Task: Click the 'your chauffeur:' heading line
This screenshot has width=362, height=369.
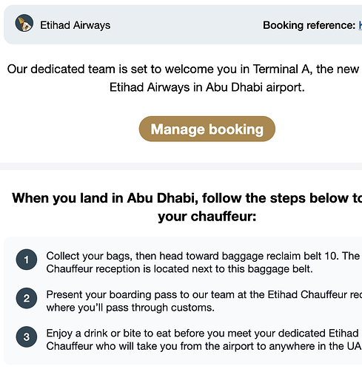Action: pyautogui.click(x=207, y=217)
